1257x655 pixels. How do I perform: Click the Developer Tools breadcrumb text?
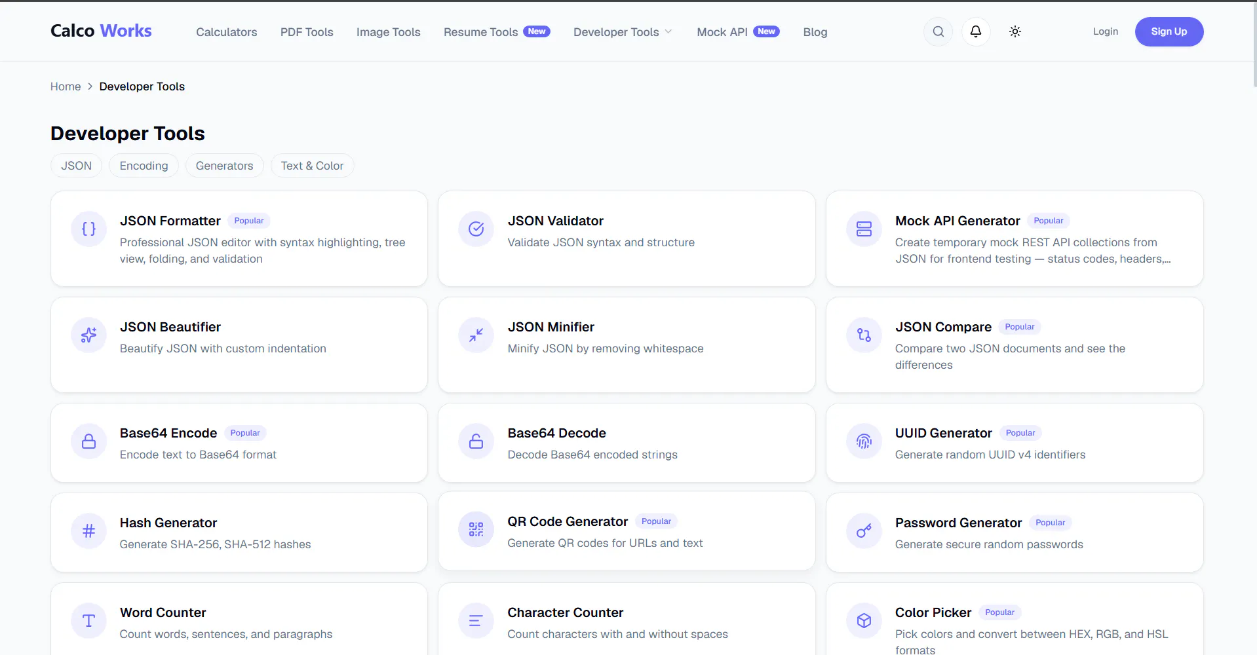[142, 86]
